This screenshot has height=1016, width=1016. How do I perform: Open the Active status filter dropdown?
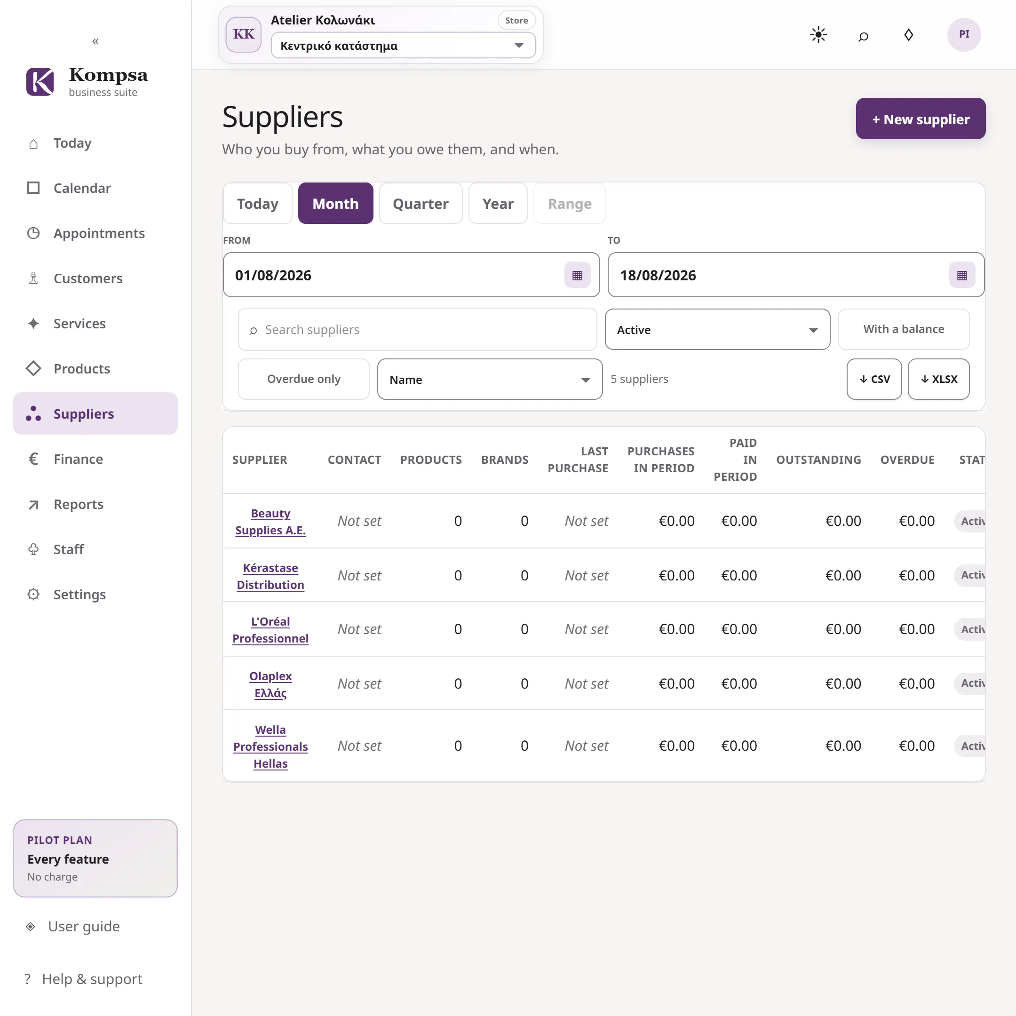click(x=717, y=330)
